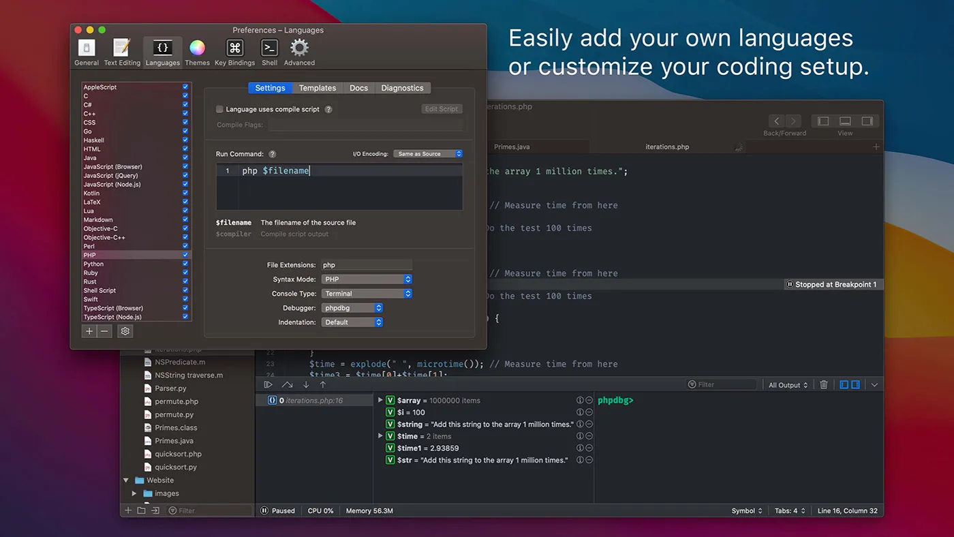The image size is (954, 537).
Task: Expand the $time variable in the debugger
Action: pos(380,436)
